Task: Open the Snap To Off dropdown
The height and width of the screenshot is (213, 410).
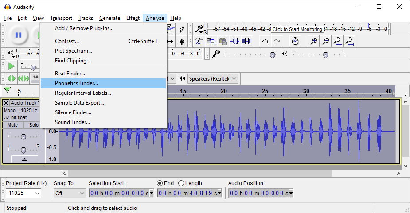Action: pyautogui.click(x=82, y=194)
